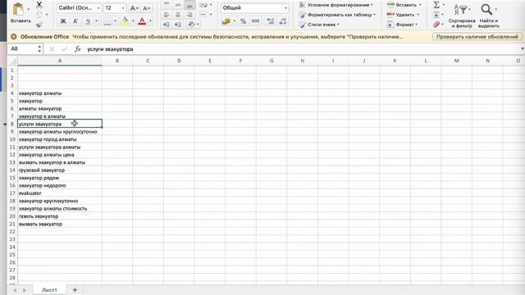525x295 pixels.
Task: Expand the formula bar with the arrow
Action: click(x=522, y=49)
